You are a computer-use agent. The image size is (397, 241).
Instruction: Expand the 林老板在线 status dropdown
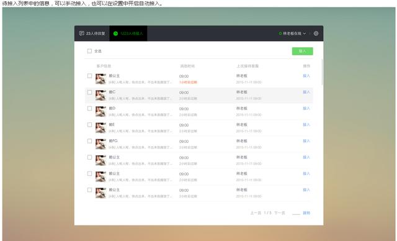pos(292,34)
